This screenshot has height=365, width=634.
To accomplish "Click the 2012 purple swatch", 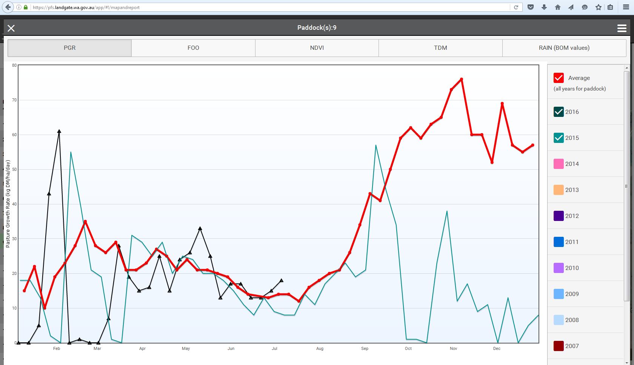I will coord(559,216).
